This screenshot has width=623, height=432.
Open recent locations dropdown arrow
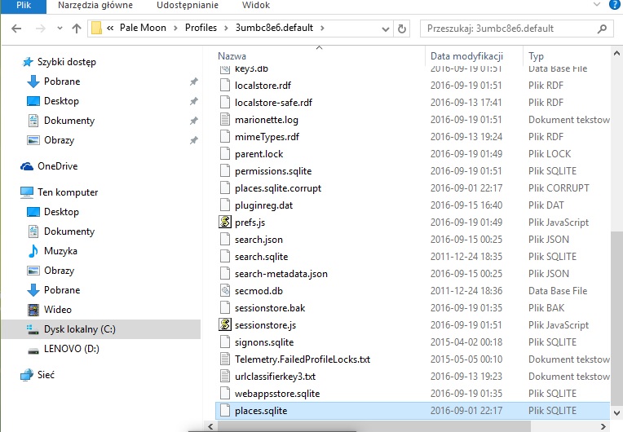60,29
